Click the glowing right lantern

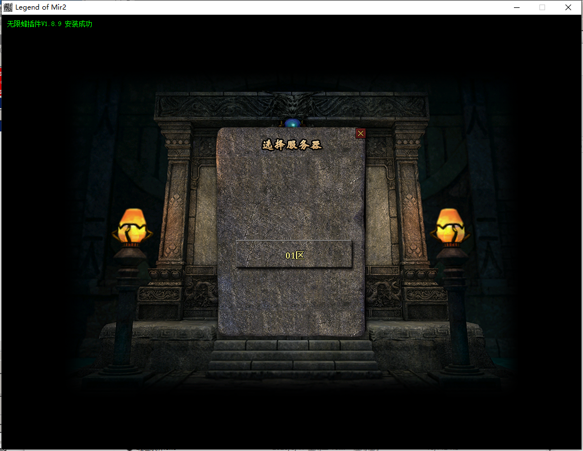click(x=449, y=225)
